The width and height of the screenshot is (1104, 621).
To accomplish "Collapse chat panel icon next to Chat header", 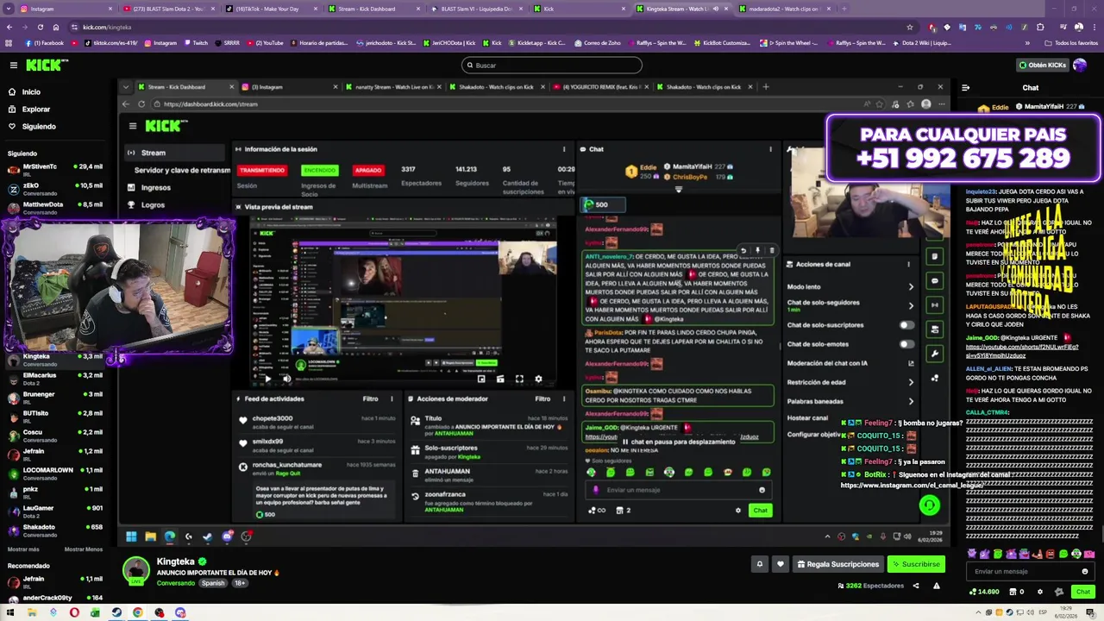I will click(x=965, y=87).
